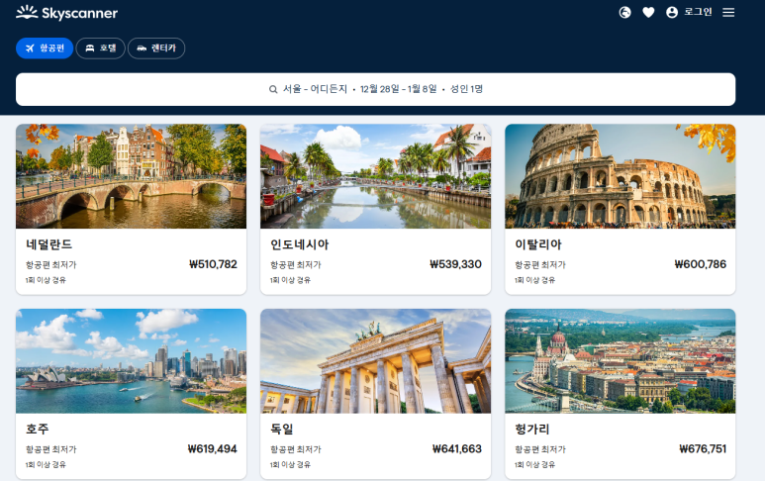Click the magnifier icon in search bar

pos(273,89)
